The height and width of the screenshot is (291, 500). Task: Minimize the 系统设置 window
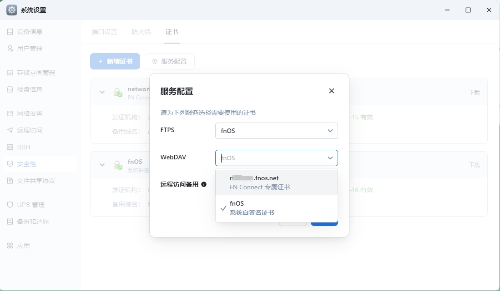pos(447,10)
